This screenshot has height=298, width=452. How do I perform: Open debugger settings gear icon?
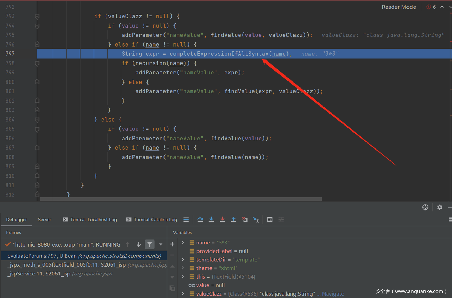coord(439,207)
